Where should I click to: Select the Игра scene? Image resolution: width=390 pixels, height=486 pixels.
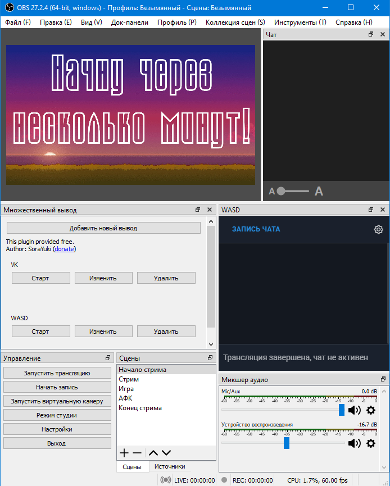(x=166, y=389)
